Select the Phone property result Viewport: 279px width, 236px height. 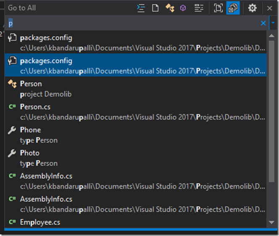[135, 135]
